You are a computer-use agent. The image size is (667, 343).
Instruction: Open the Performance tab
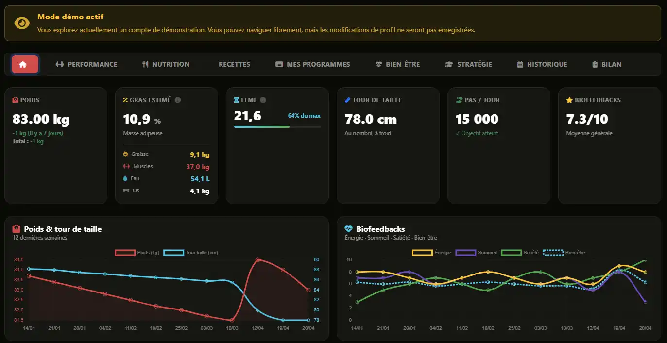click(86, 64)
